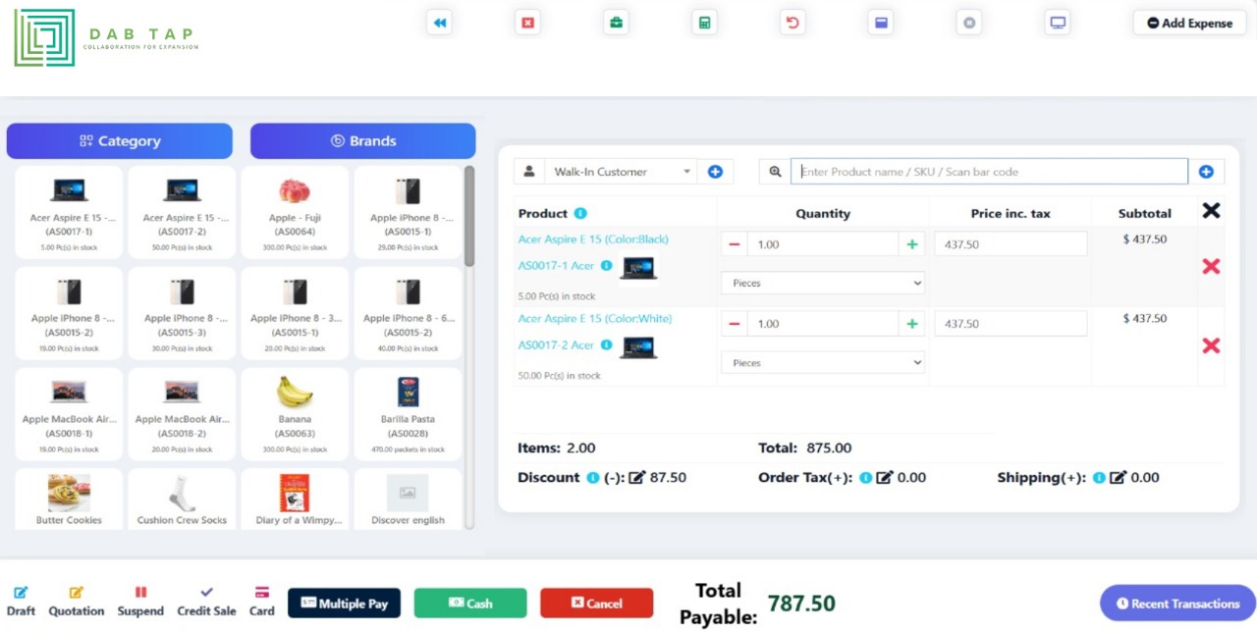
Task: Click the double-arrow go back icon
Action: [440, 23]
